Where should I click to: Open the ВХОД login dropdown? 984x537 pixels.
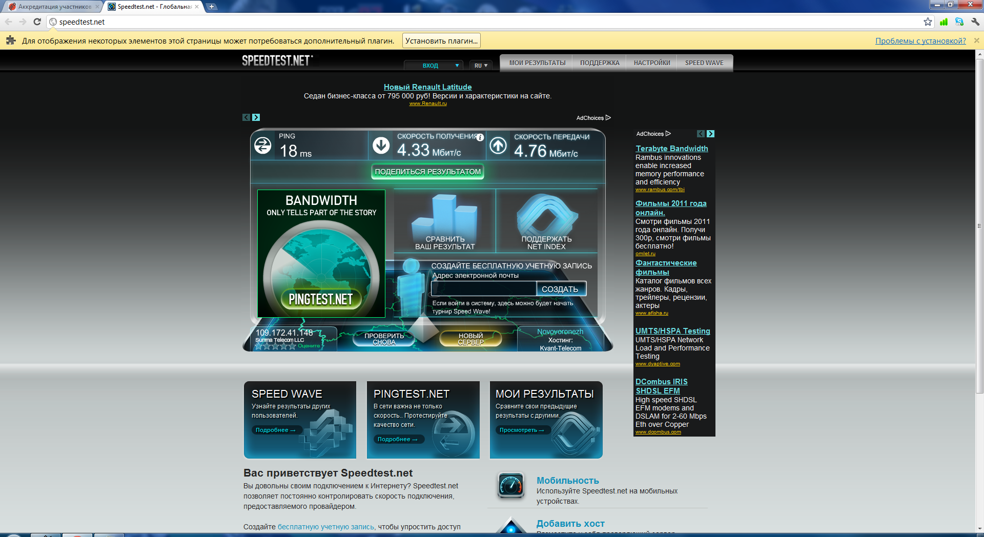434,66
